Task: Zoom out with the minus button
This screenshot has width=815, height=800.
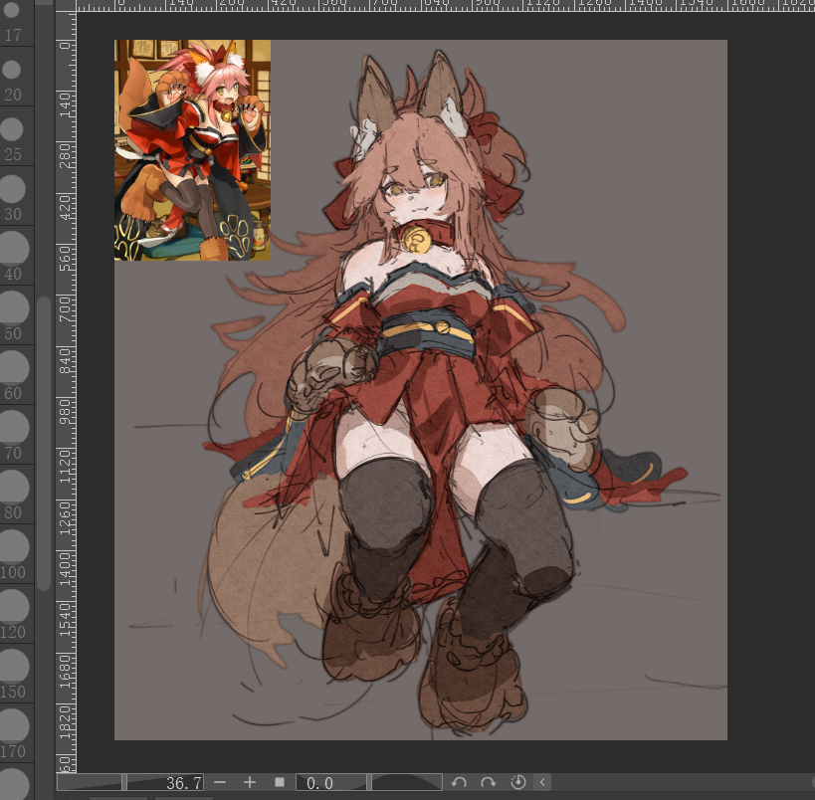Action: pyautogui.click(x=220, y=782)
